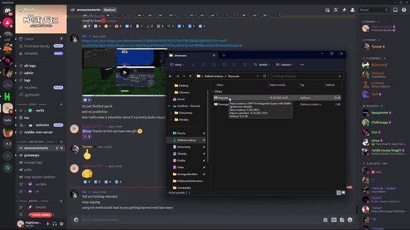
Task: Switch Explorer to details view icon
Action: [x=339, y=193]
